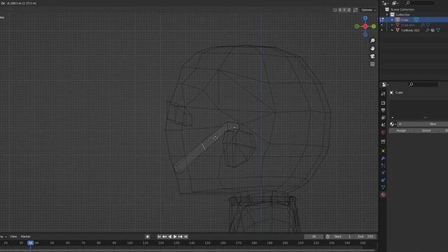Viewport: 448px width, 252px height.
Task: Click the Start frame field in timeline
Action: coord(343,237)
